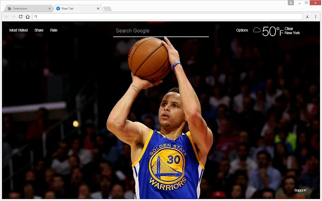Click the Share link
The height and width of the screenshot is (201, 322).
[x=39, y=30]
